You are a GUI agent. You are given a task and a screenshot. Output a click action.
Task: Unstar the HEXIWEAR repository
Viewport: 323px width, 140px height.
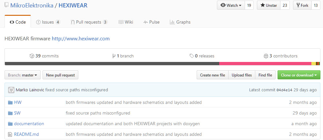point(269,5)
